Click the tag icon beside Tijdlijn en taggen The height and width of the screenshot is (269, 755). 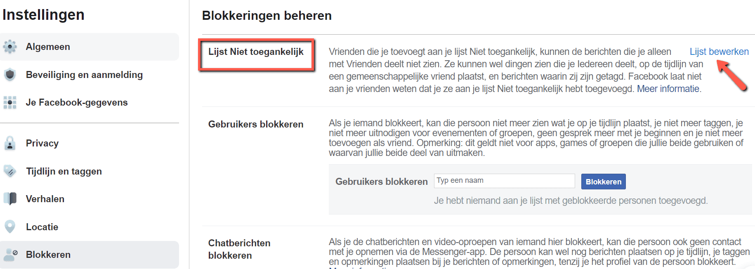pos(10,171)
